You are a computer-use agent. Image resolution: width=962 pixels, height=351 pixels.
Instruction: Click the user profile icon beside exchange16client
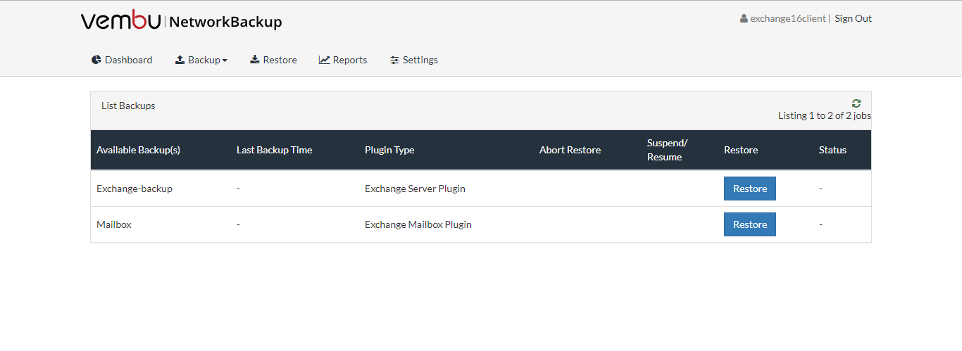pos(744,19)
